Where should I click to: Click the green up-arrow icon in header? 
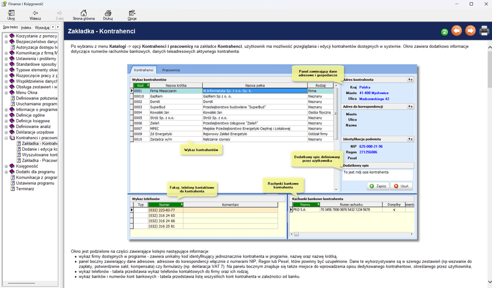coord(444,32)
